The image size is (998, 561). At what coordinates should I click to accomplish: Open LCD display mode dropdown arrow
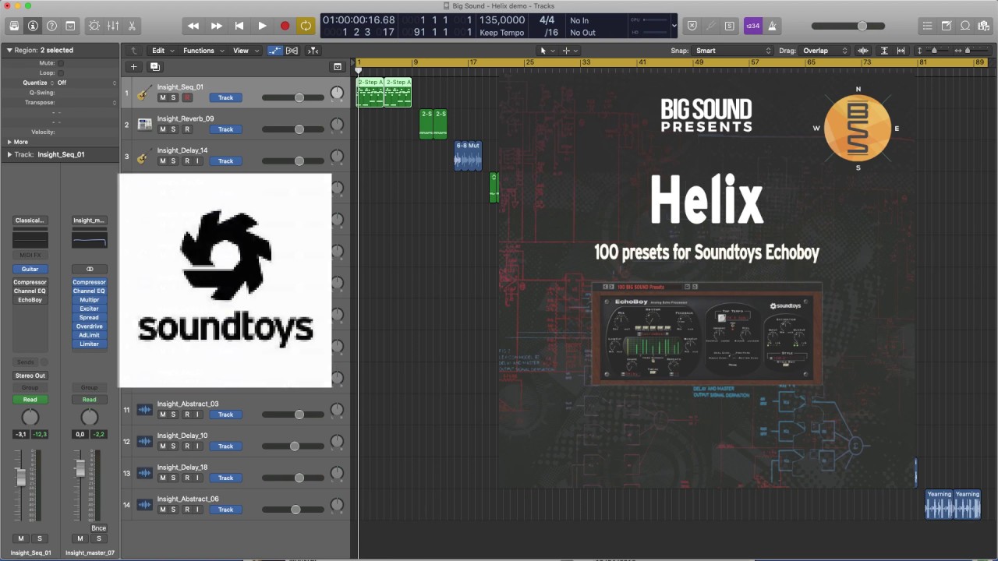[674, 26]
